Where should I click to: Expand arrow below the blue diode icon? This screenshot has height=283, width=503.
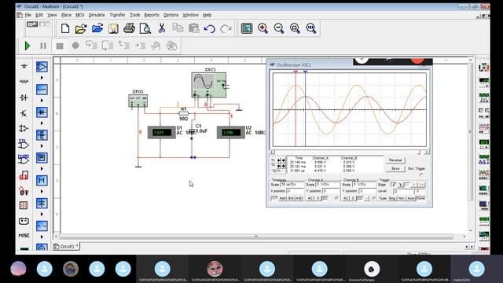pyautogui.click(x=42, y=123)
